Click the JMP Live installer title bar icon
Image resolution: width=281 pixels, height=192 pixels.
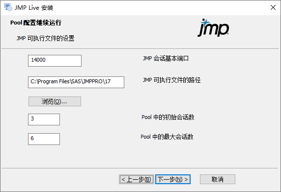tap(8, 7)
